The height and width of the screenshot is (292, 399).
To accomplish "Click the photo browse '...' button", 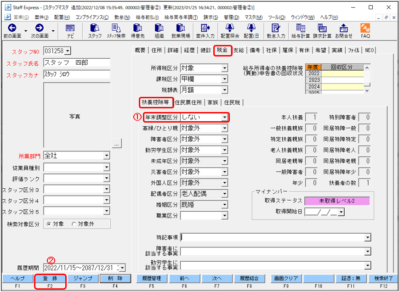I will pyautogui.click(x=117, y=143).
